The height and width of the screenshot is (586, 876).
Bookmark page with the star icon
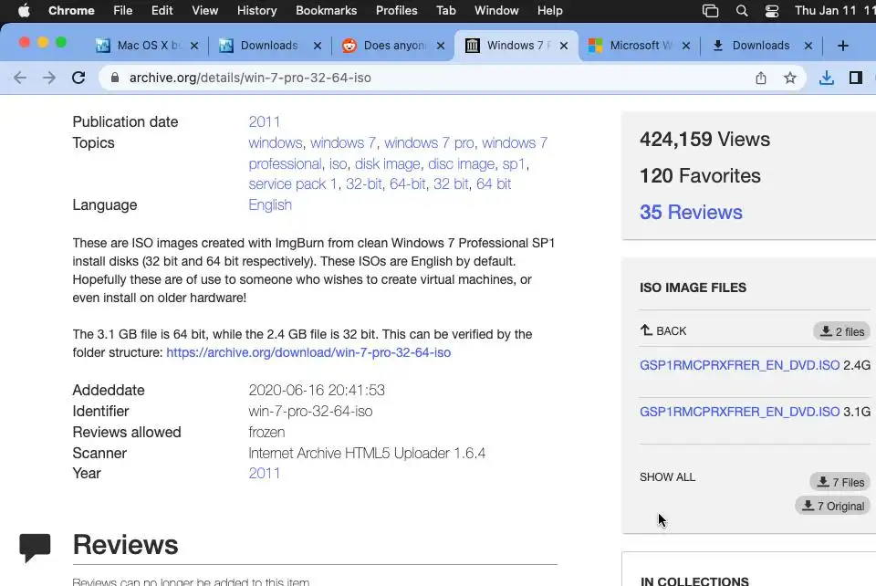tap(790, 78)
